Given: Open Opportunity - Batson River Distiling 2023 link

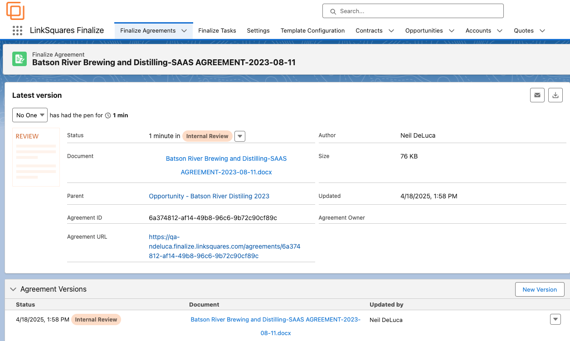Looking at the screenshot, I should (209, 196).
